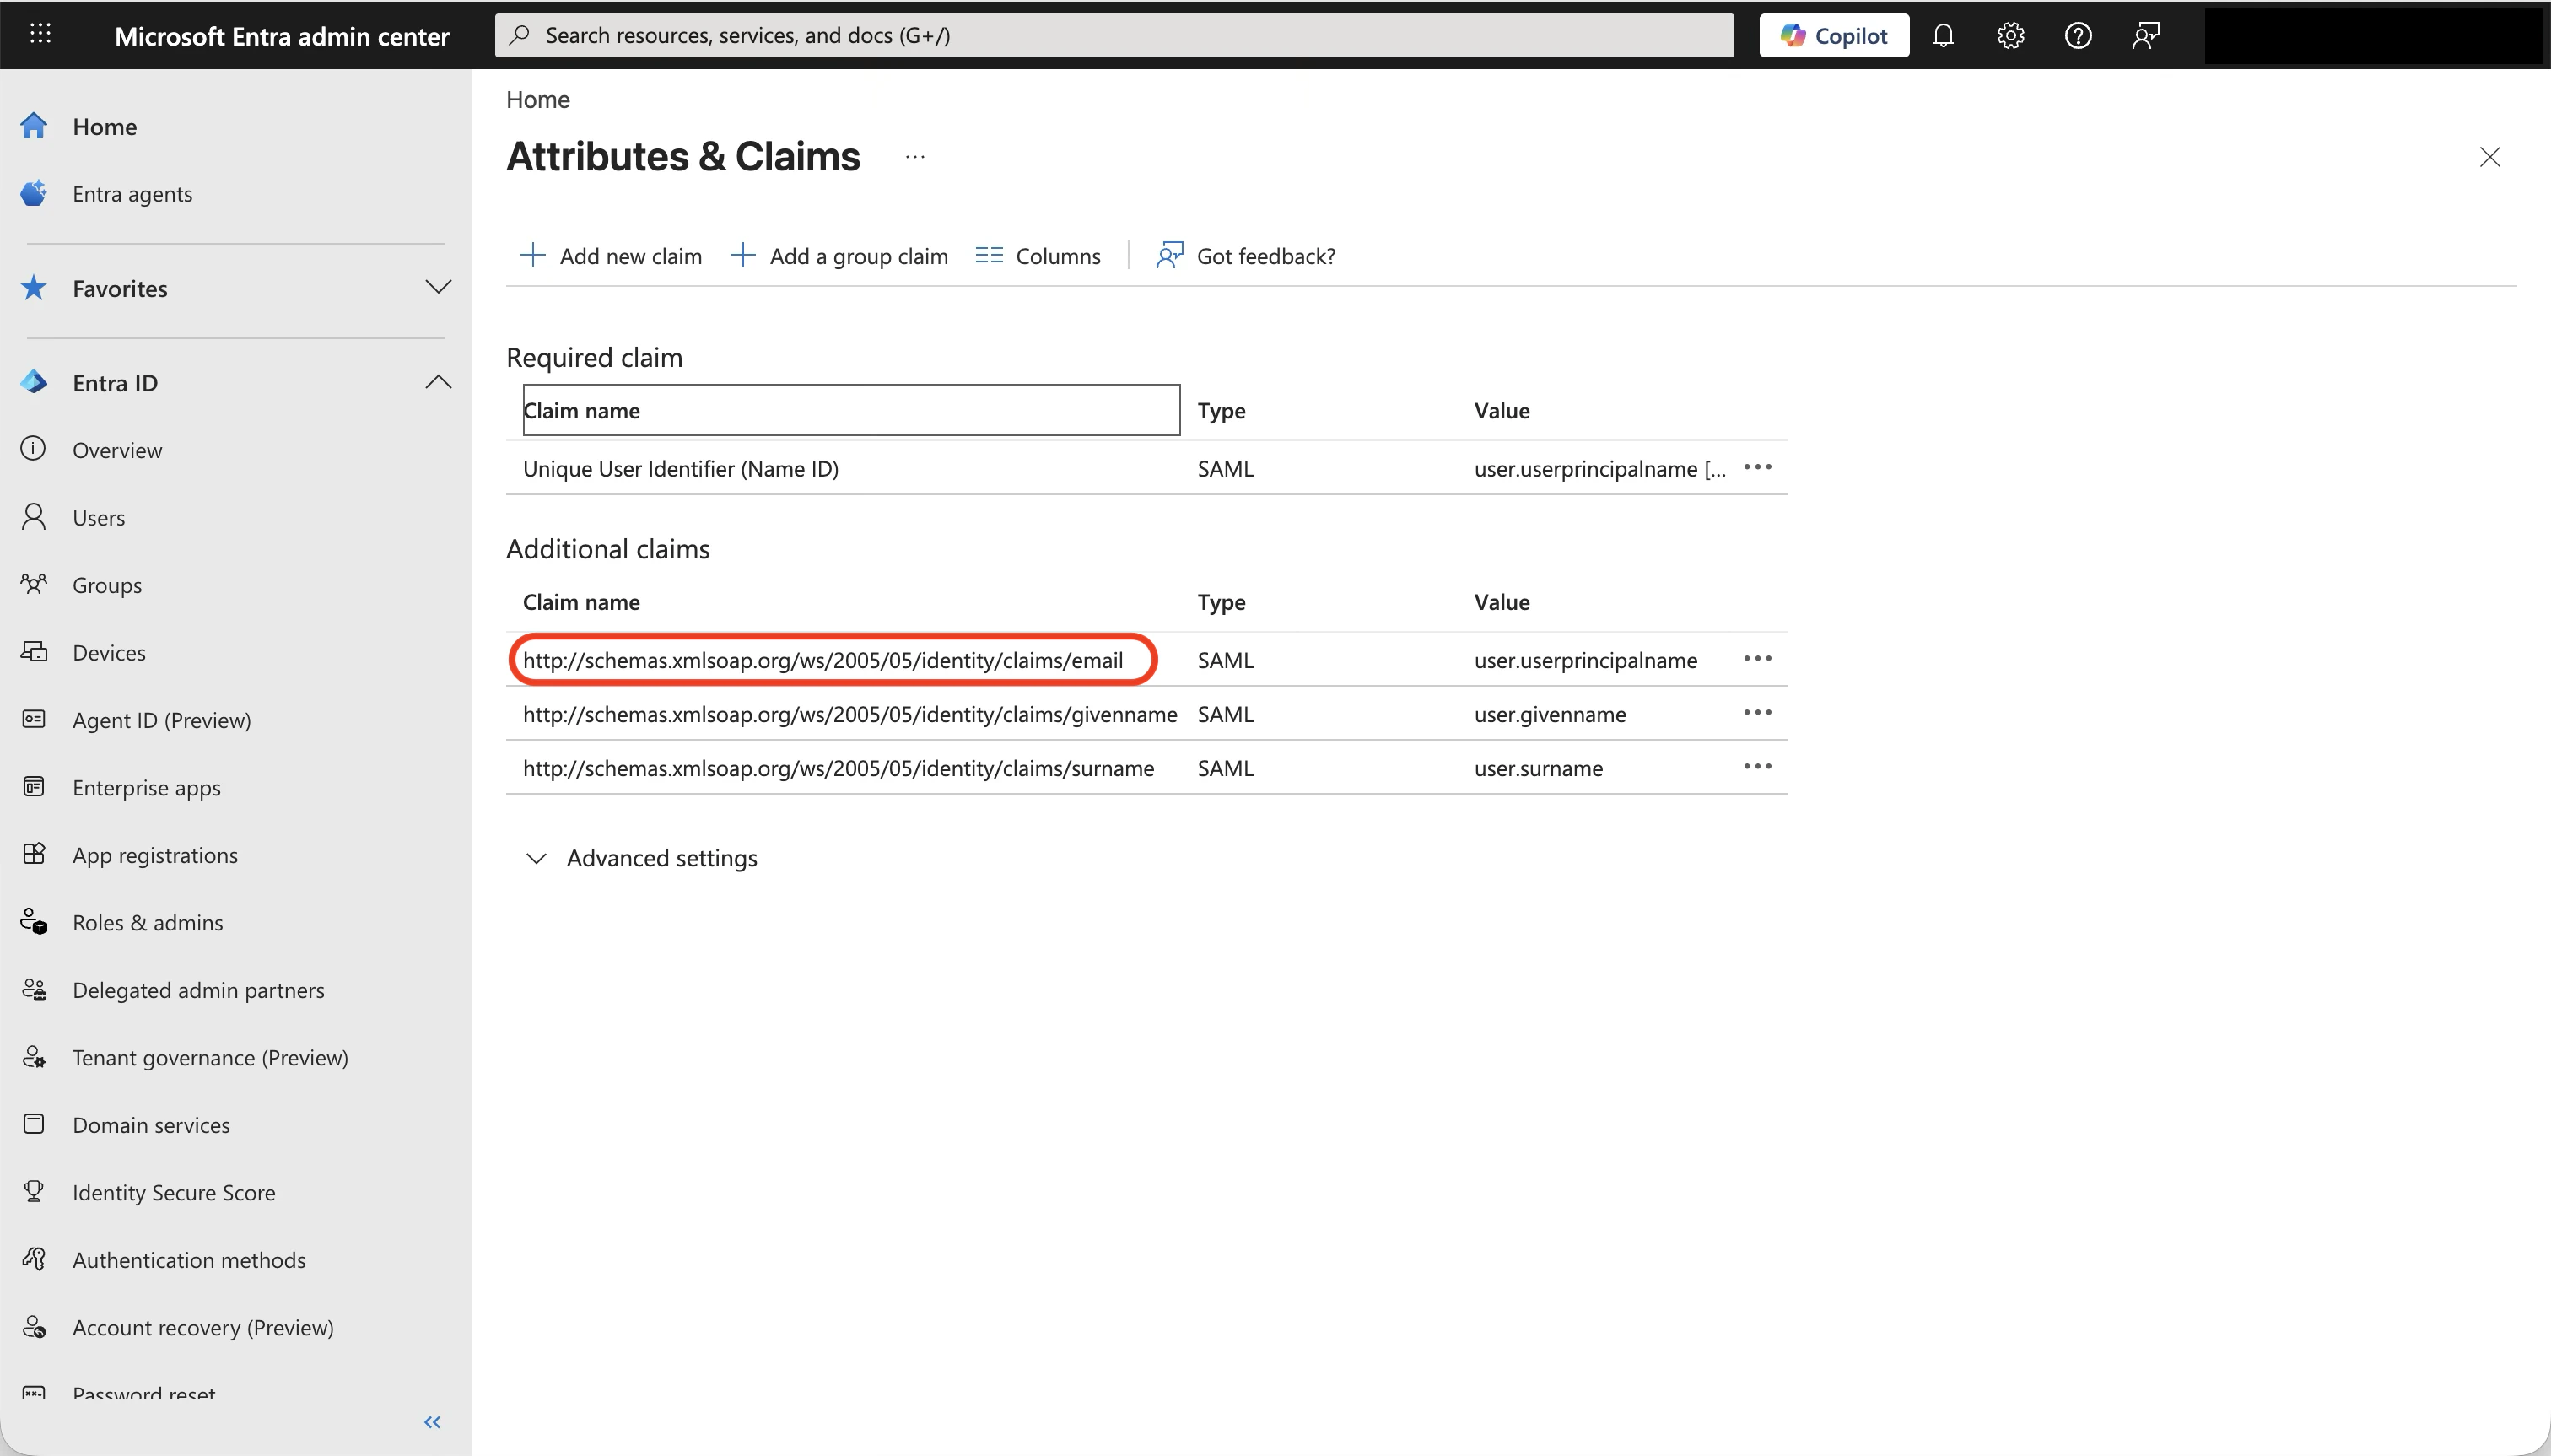
Task: Select the claims/givenname claim row
Action: [x=850, y=714]
